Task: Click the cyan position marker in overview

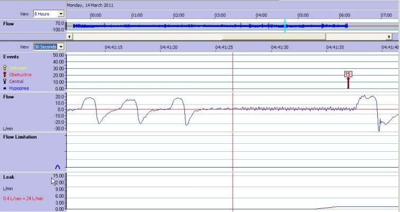Action: pos(285,25)
